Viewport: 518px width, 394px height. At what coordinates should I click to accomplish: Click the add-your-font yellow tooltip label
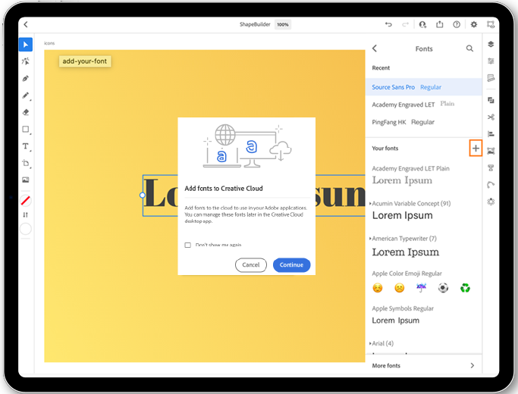85,61
